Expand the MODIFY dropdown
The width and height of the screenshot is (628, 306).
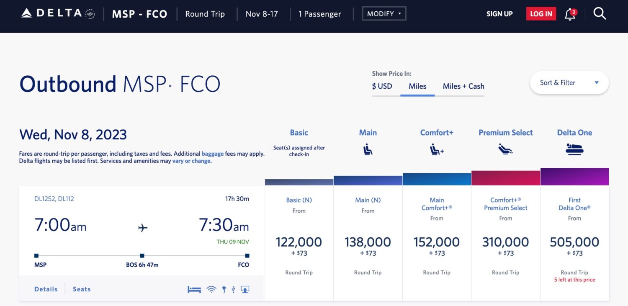coord(384,14)
